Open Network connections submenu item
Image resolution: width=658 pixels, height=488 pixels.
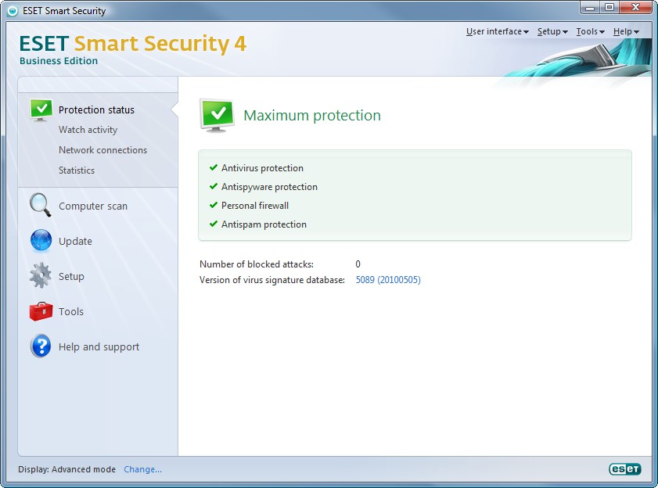tap(102, 150)
